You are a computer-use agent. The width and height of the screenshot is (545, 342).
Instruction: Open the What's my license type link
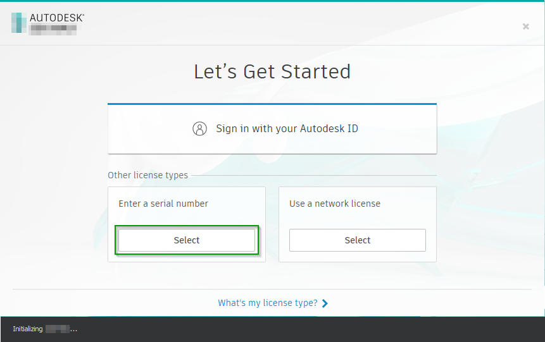267,303
